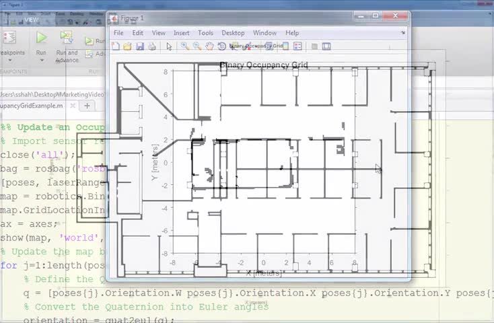Click the New Figure toolbar icon

tap(116, 46)
